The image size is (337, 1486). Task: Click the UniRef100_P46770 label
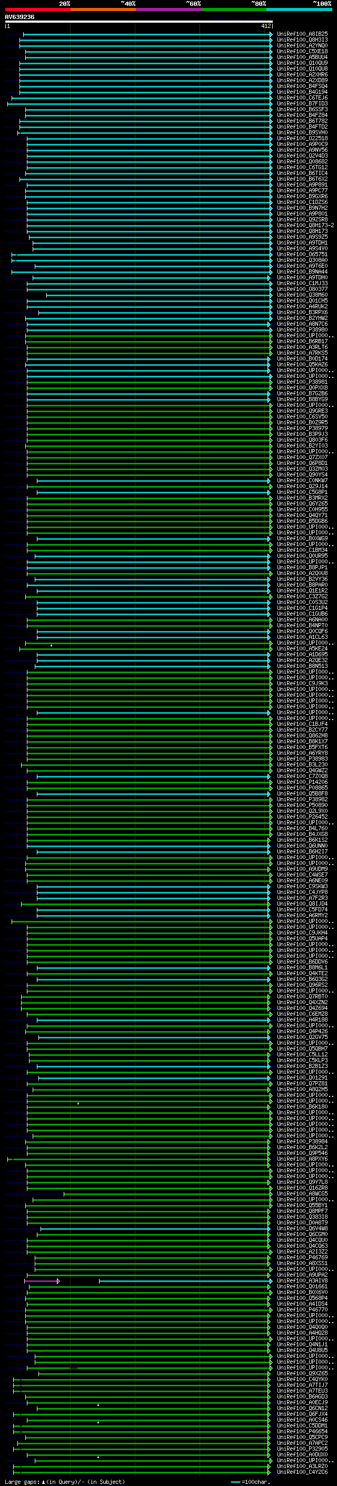click(302, 1309)
